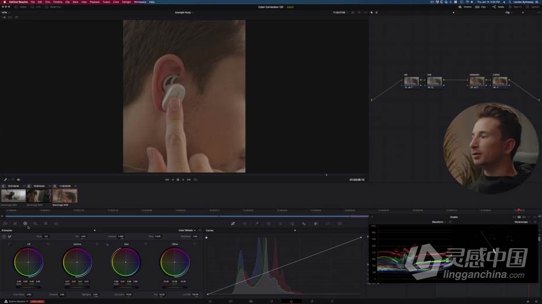Screen dimensions: 542x304
Task: Open the Color Match palette
Action: [x=15, y=223]
